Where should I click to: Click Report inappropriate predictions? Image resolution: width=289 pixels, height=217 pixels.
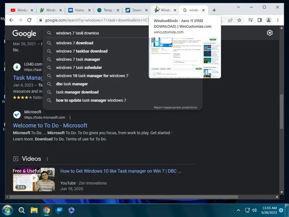coord(175,107)
